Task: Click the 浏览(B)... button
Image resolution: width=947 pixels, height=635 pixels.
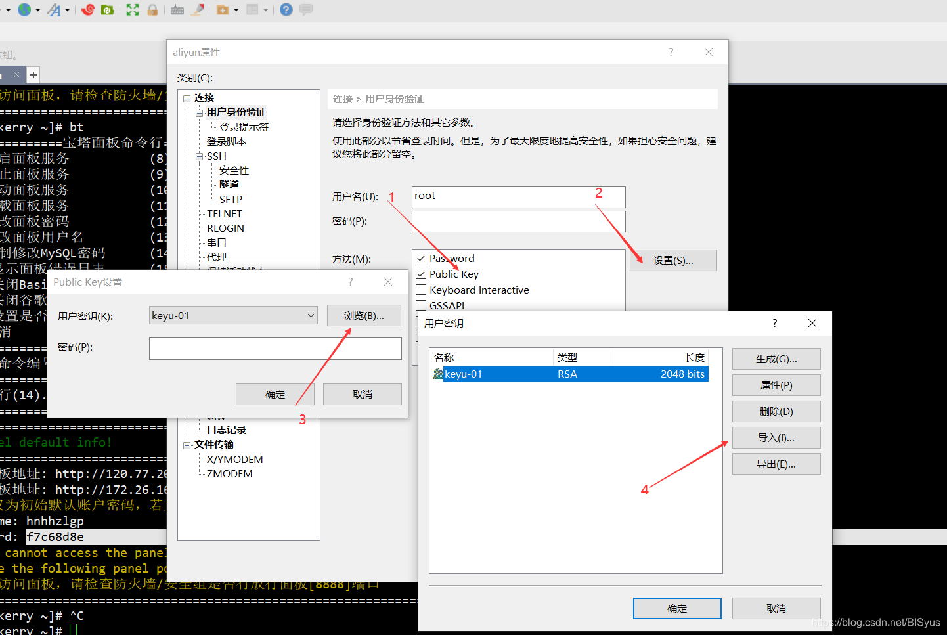Action: (364, 315)
